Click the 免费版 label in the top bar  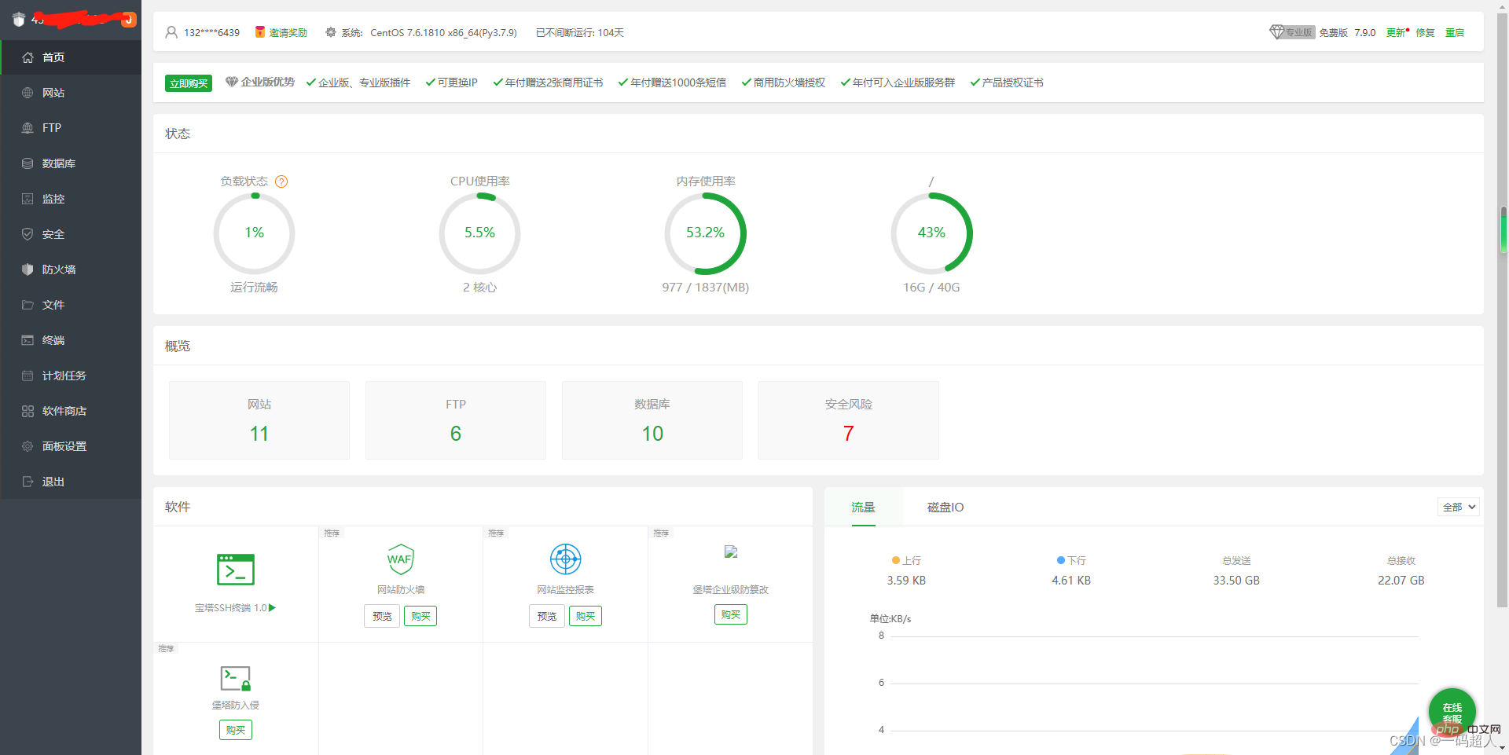[x=1333, y=32]
